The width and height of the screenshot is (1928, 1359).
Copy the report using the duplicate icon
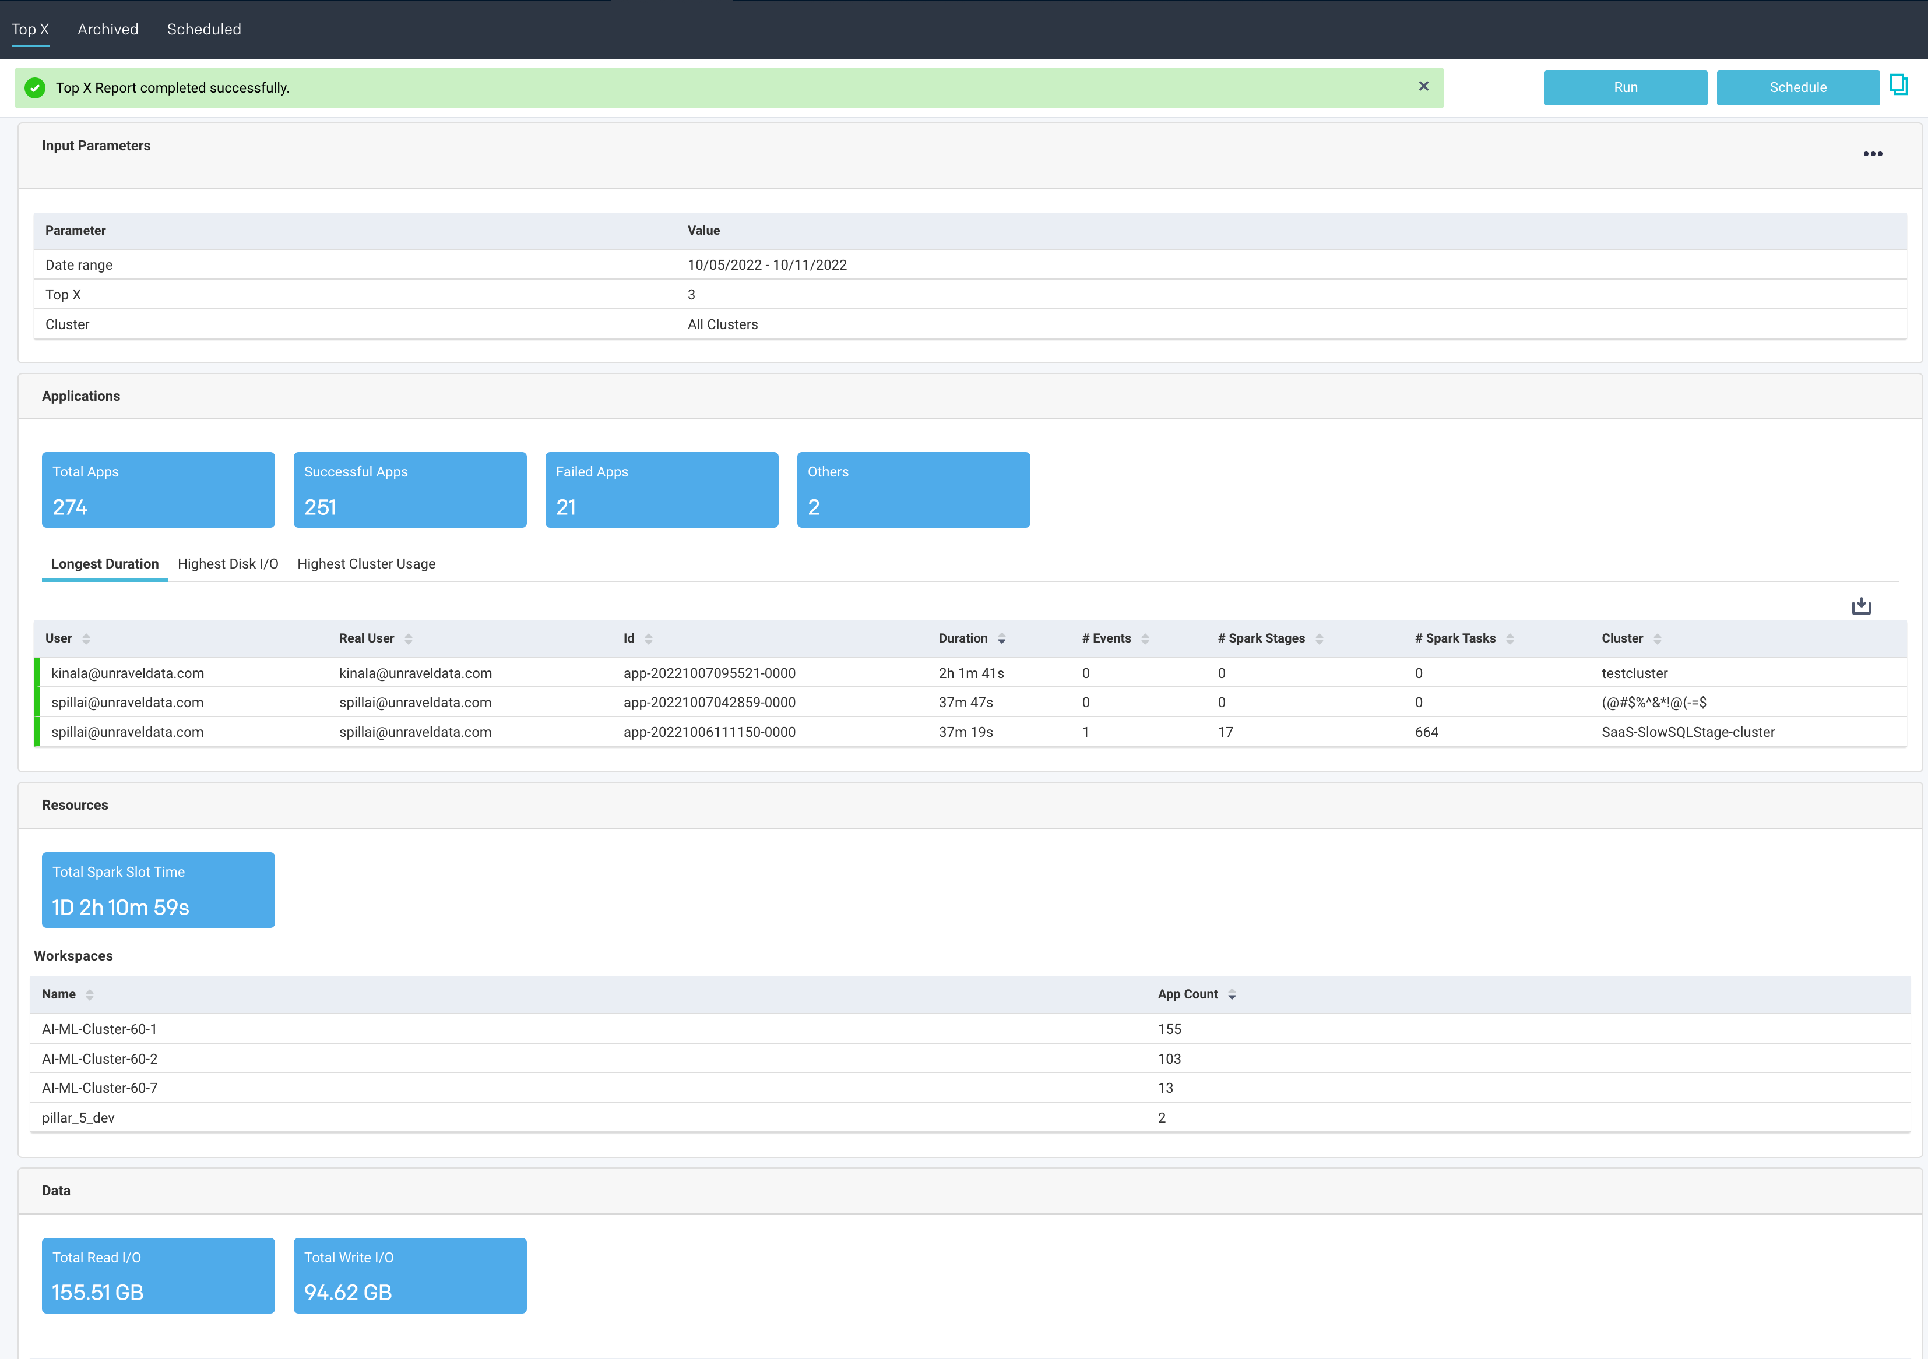(1899, 85)
